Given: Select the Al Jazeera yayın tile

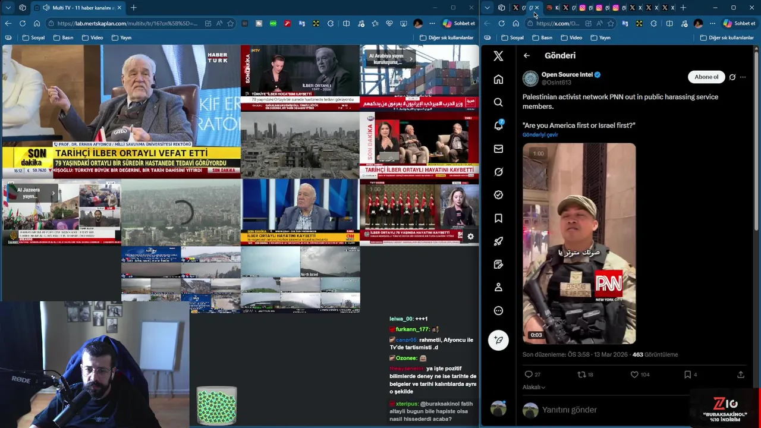Looking at the screenshot, I should [61, 212].
